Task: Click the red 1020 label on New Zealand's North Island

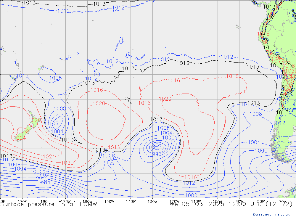Action: (35, 120)
